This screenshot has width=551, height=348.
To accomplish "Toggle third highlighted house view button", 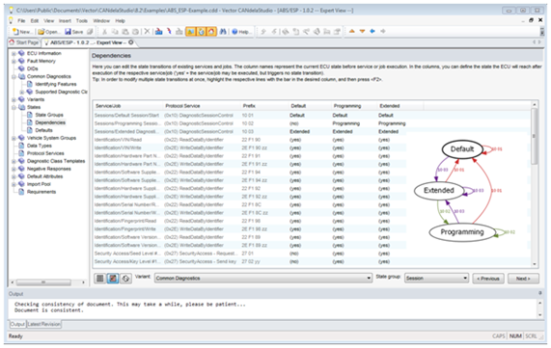I will click(211, 32).
